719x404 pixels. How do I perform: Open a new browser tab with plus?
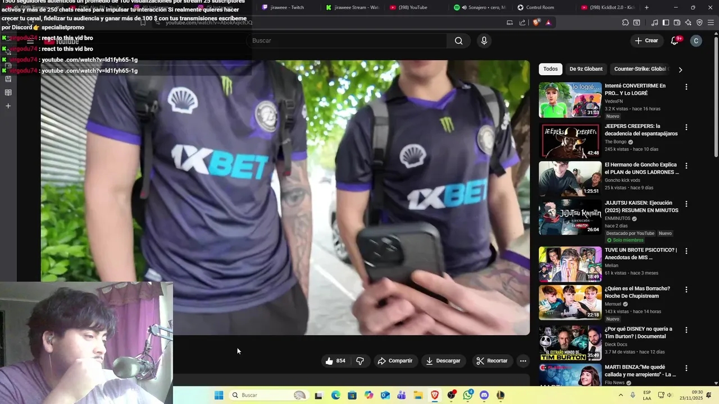647,7
